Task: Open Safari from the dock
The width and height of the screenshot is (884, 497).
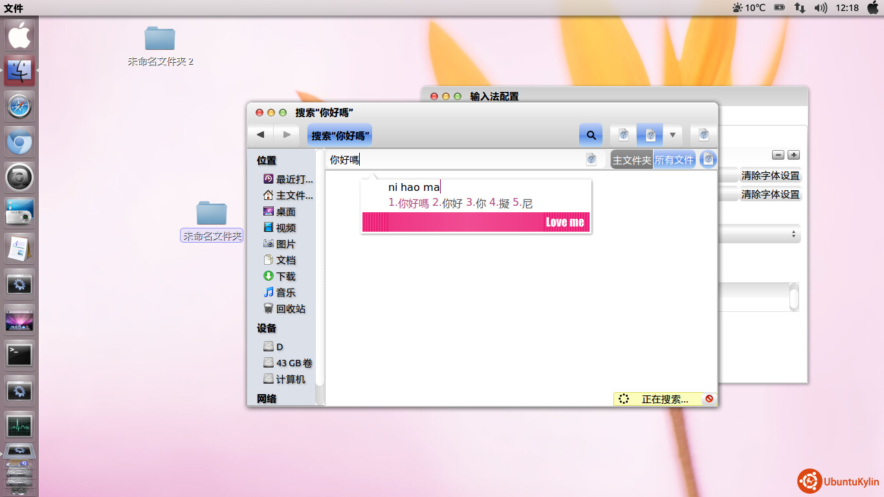Action: [x=19, y=106]
